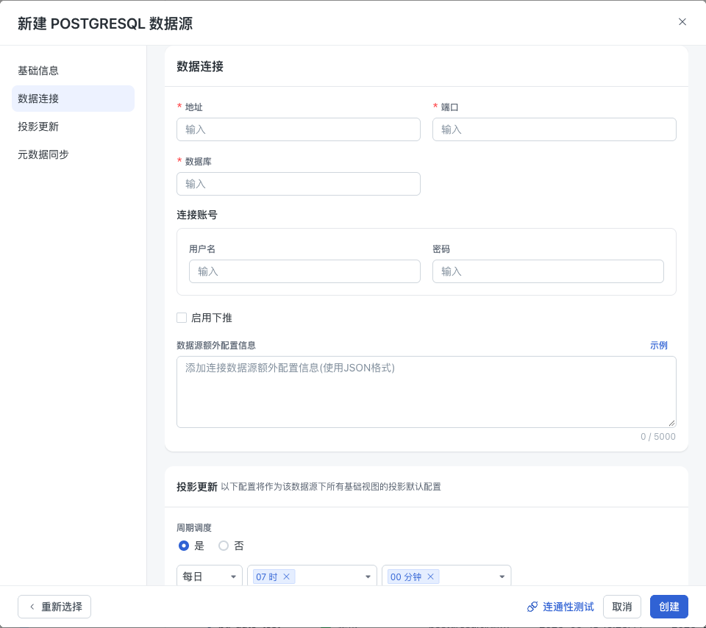
Task: Remove the 07 时 tag
Action: [286, 577]
